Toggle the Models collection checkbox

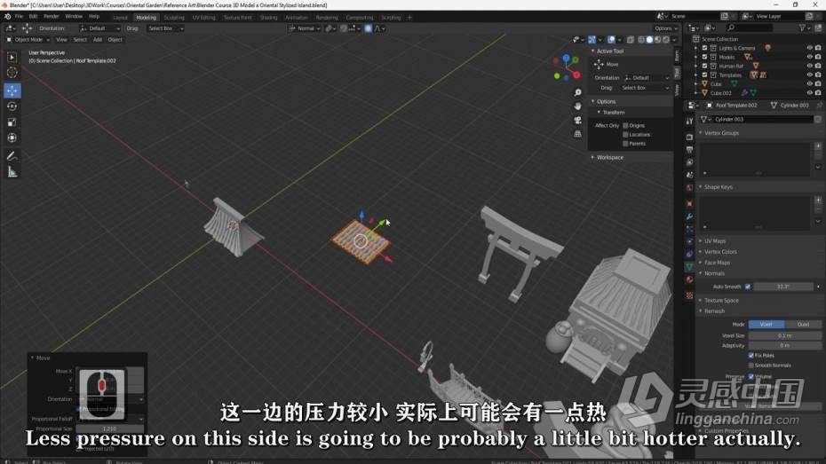pos(705,57)
